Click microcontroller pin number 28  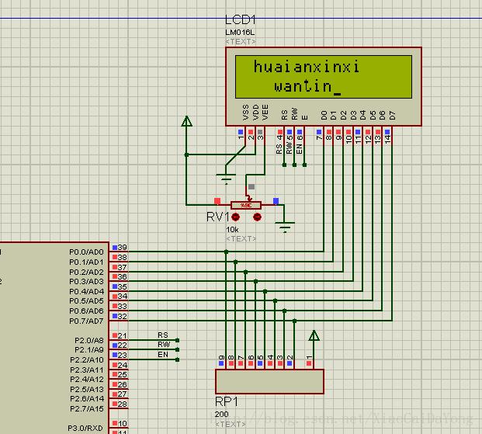(x=123, y=404)
